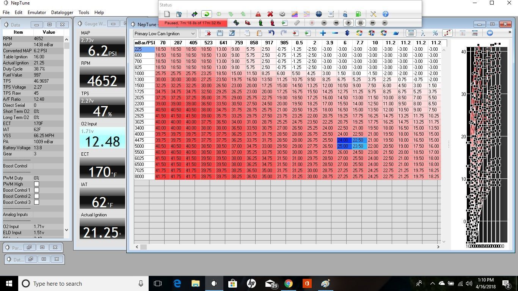Image resolution: width=518 pixels, height=291 pixels.
Task: Open the Emulator menu
Action: 37,13
